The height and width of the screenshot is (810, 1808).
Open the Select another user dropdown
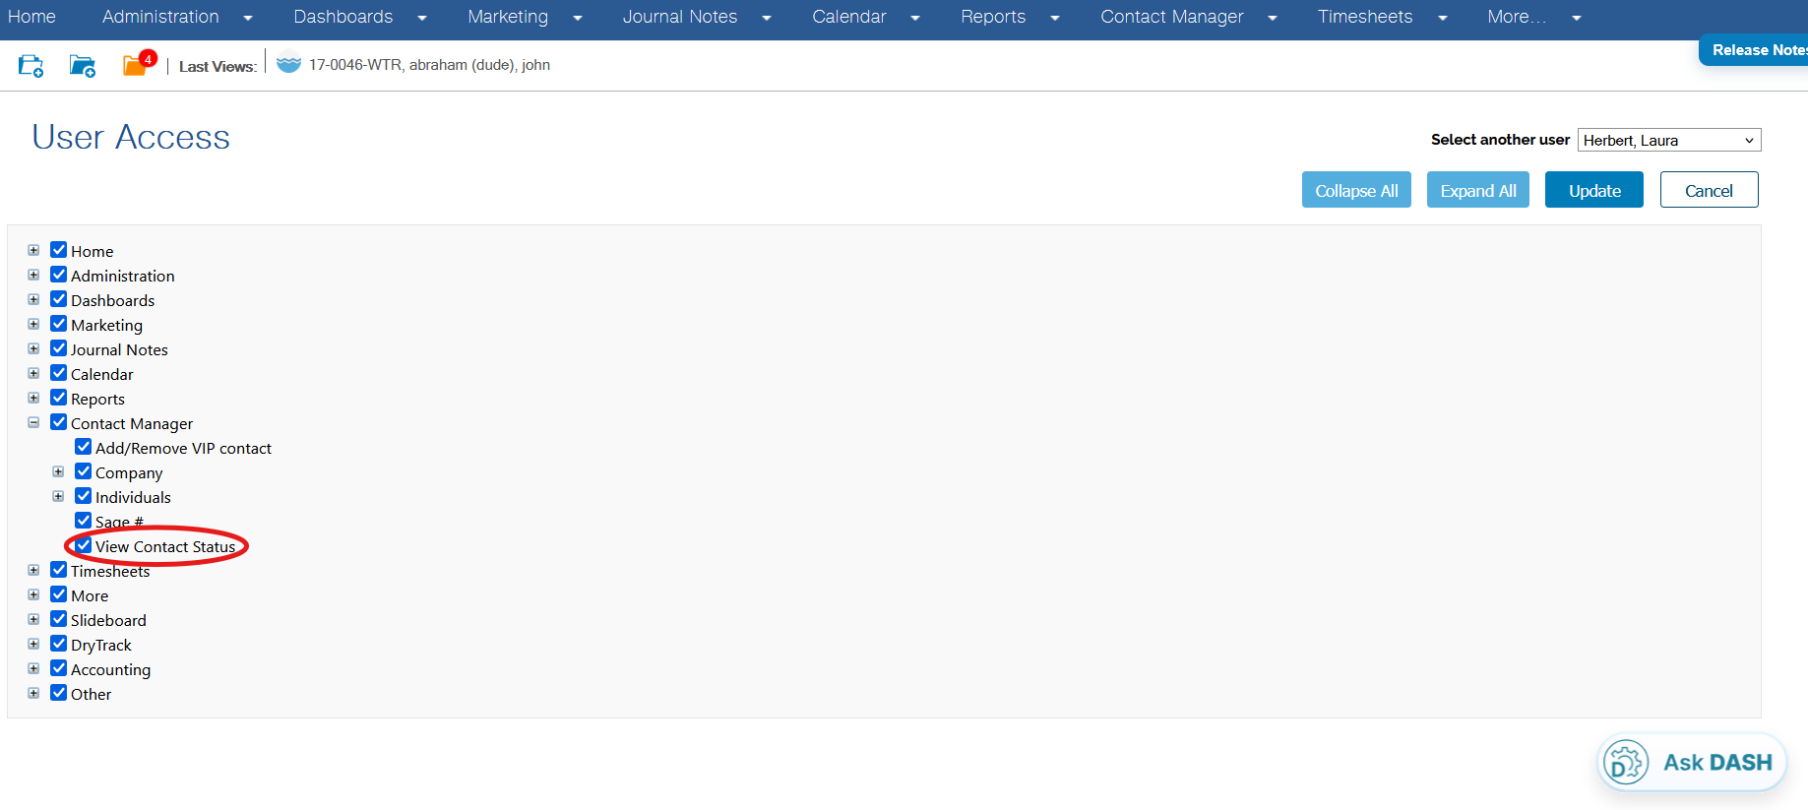pyautogui.click(x=1668, y=140)
